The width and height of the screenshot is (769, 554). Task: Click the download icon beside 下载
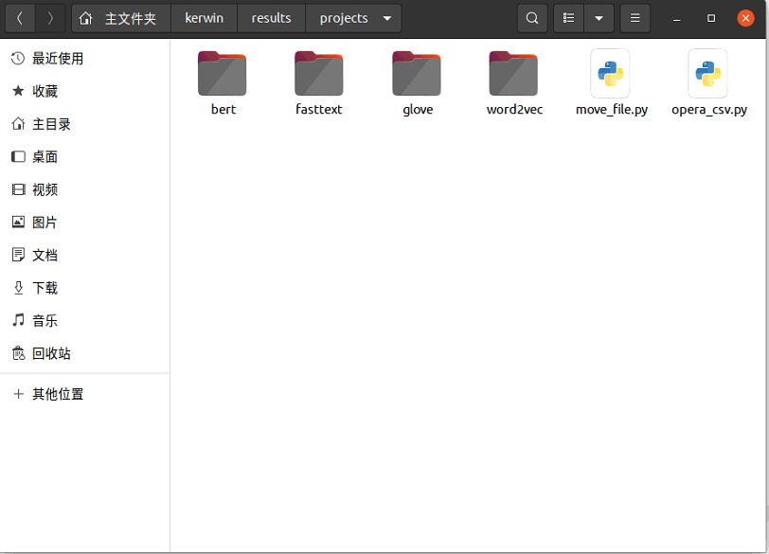click(18, 288)
